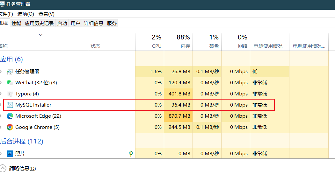Switch to the 应用历史记录 tab
The width and height of the screenshot is (335, 174).
pos(39,24)
